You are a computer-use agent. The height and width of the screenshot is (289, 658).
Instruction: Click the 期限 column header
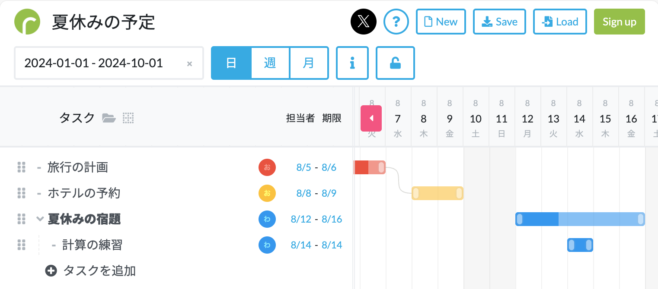[332, 118]
